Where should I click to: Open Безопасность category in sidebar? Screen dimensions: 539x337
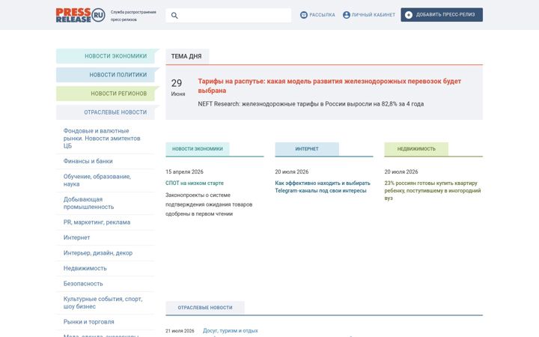pos(83,284)
